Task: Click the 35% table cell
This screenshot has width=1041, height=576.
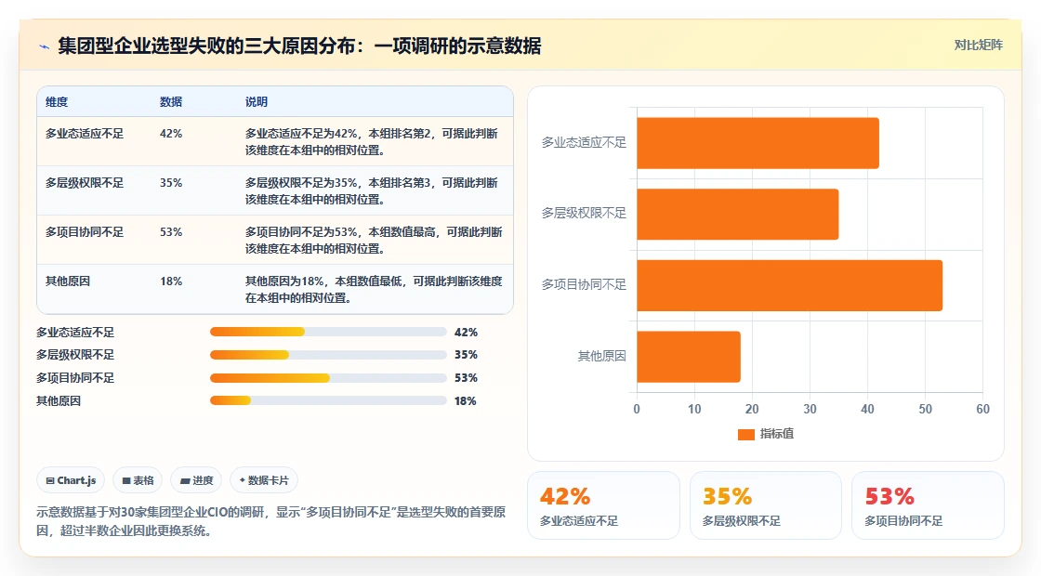Action: pyautogui.click(x=171, y=182)
